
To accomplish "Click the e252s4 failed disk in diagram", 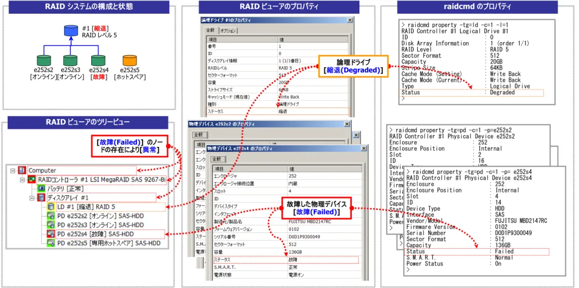I will point(97,61).
